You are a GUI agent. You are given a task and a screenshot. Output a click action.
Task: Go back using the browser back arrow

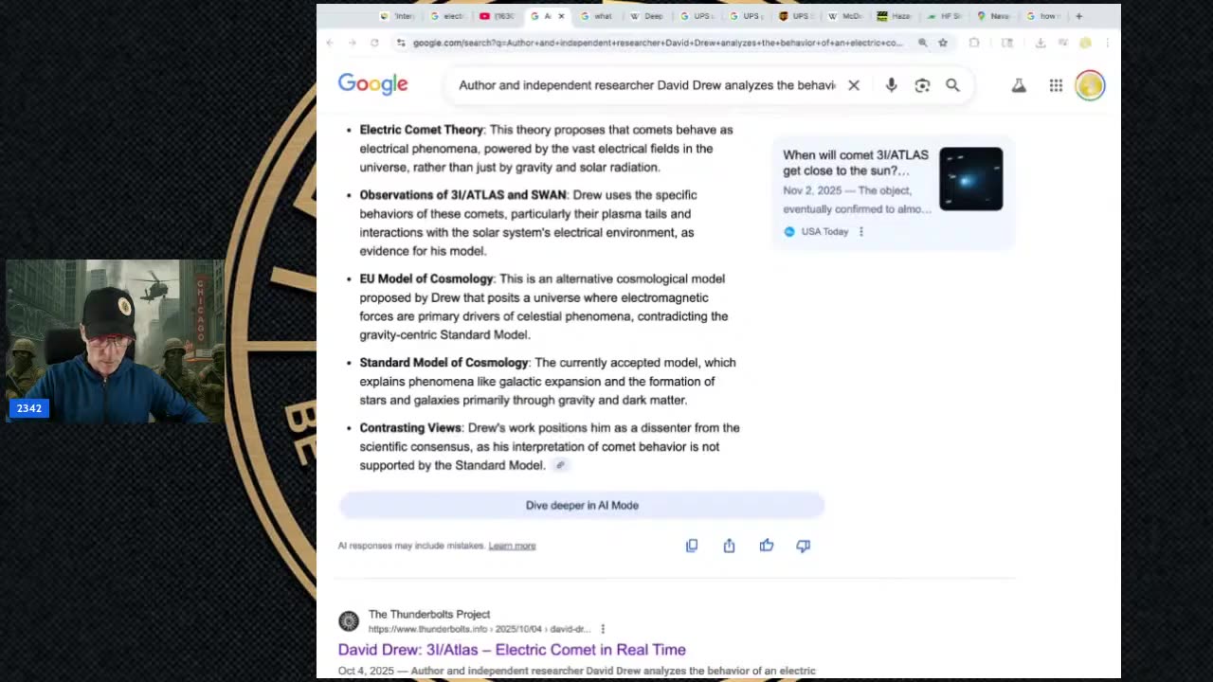pyautogui.click(x=330, y=43)
